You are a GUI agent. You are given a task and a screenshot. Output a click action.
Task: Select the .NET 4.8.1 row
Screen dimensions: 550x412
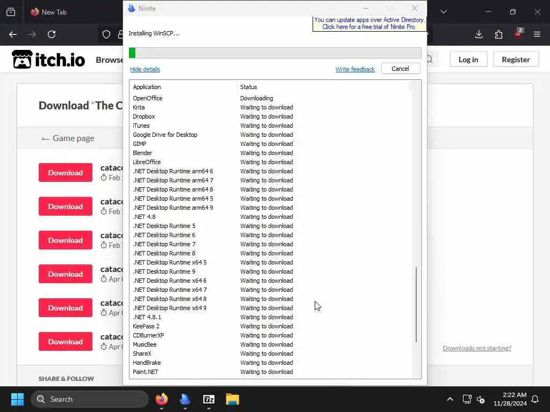click(x=270, y=317)
